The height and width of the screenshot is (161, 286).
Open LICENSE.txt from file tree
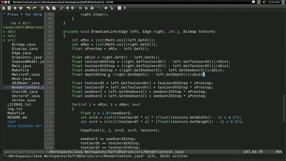pyautogui.click(x=19, y=105)
